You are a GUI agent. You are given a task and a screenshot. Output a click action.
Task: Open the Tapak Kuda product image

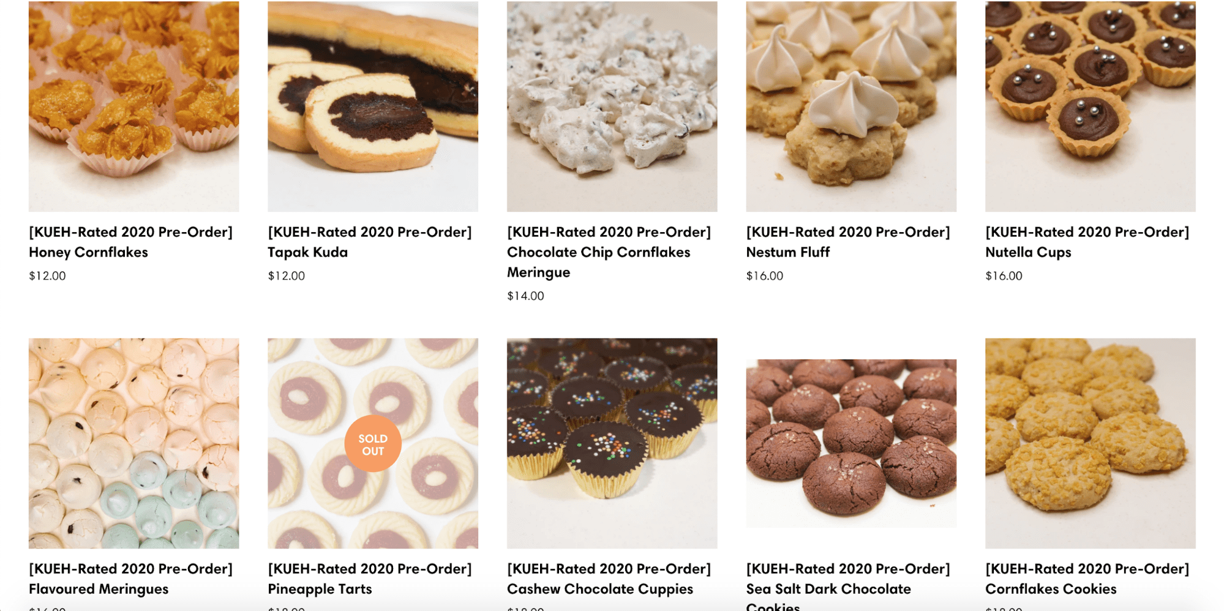tap(373, 106)
